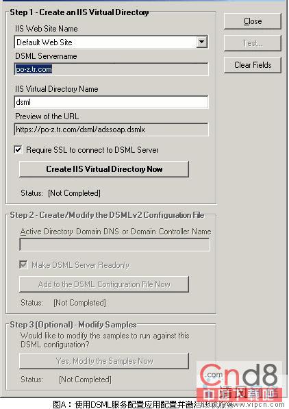Click the Clear Fields button
Image resolution: width=289 pixels, height=409 pixels.
click(x=253, y=65)
